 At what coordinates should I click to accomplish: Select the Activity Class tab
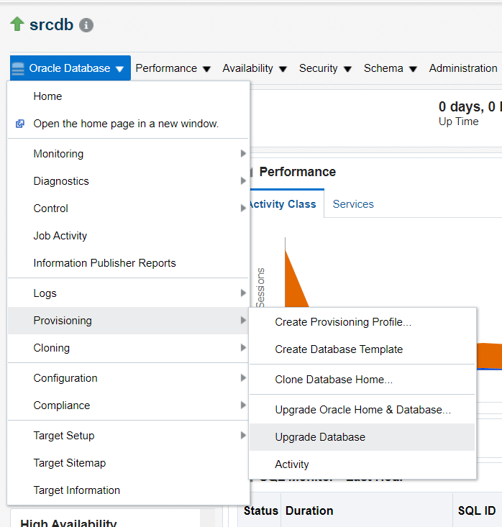[x=283, y=204]
